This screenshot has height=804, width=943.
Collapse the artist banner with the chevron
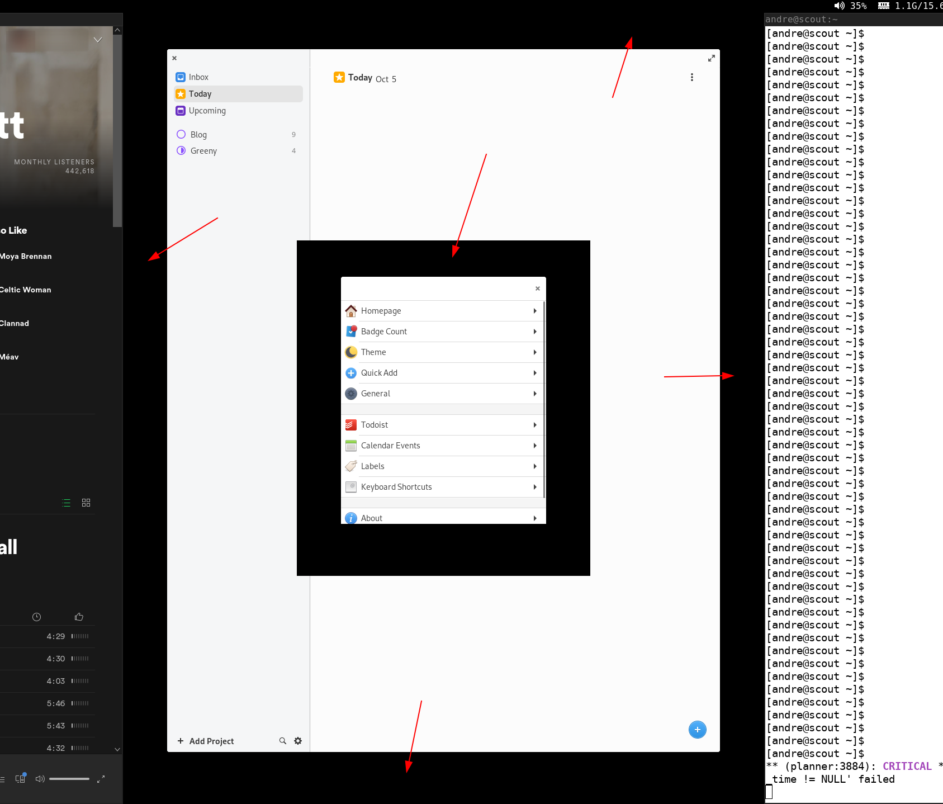coord(98,40)
